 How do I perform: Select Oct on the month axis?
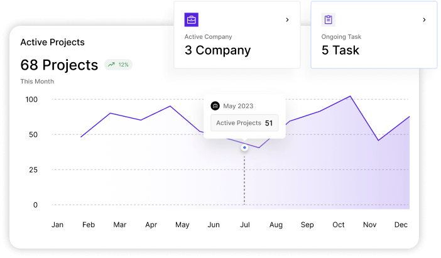(x=339, y=225)
